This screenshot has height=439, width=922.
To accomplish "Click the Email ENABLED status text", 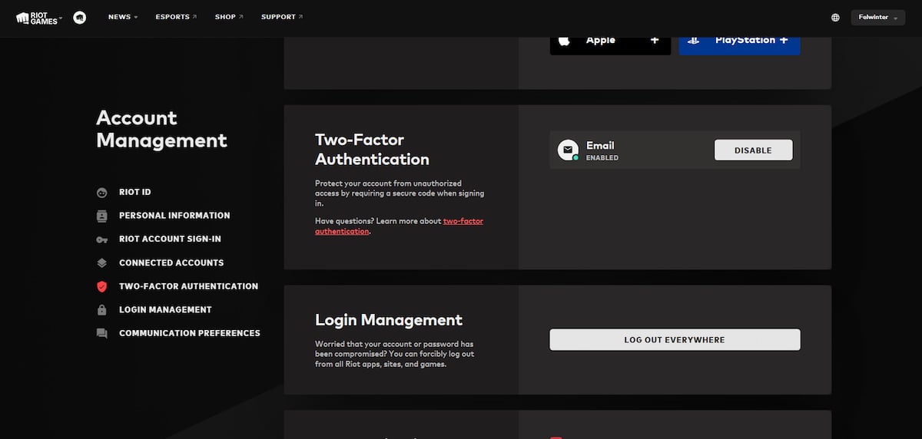I will pyautogui.click(x=602, y=158).
